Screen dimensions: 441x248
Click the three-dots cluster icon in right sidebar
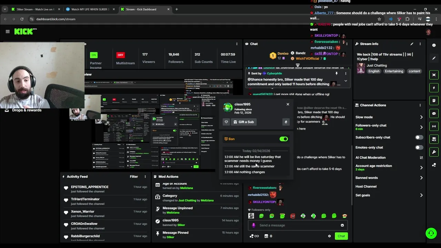(434, 165)
